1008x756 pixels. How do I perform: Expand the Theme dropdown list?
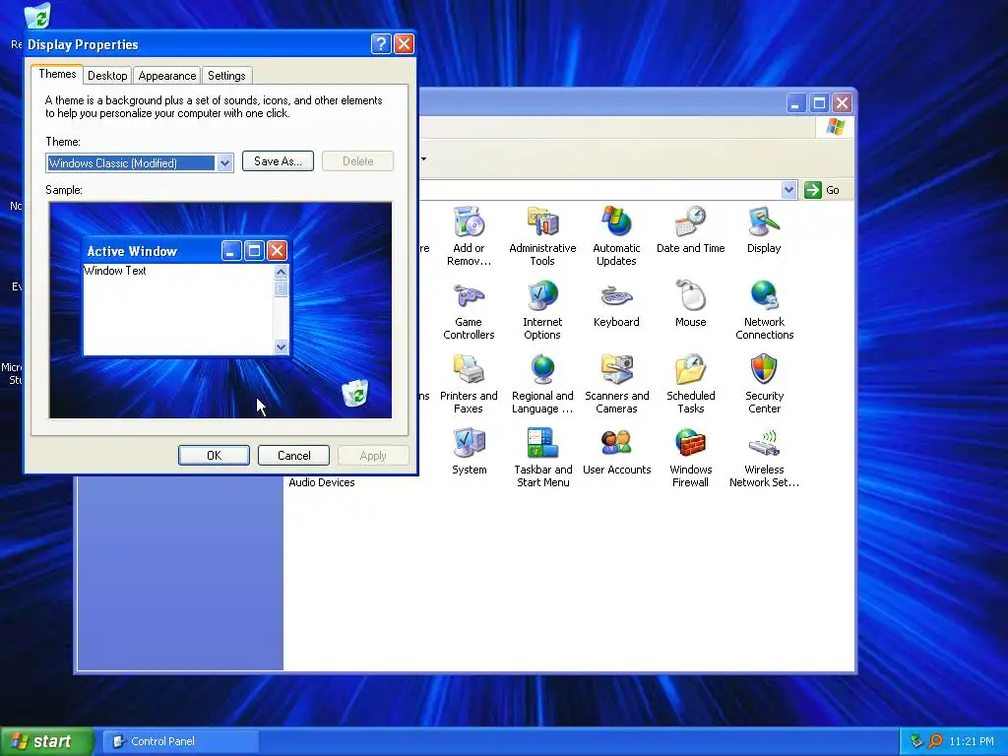pyautogui.click(x=224, y=163)
